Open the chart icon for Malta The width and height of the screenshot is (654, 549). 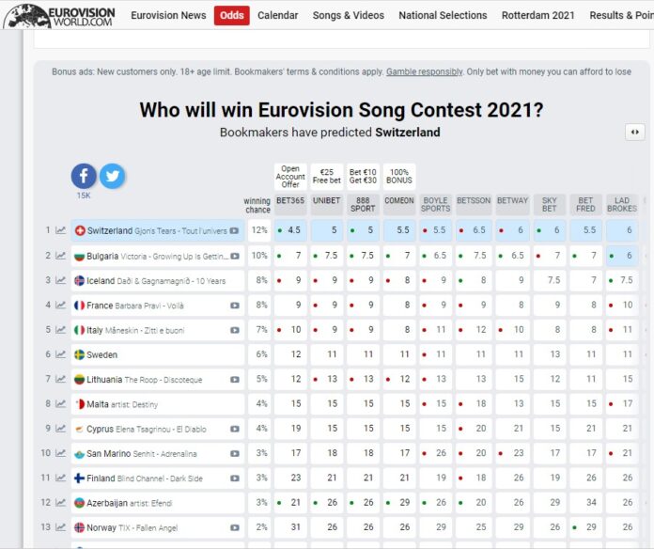click(x=61, y=403)
